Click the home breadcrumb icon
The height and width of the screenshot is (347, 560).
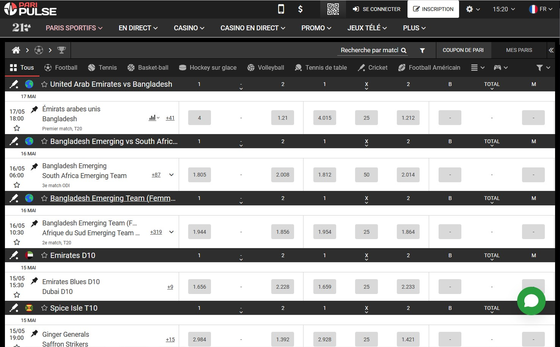(16, 50)
